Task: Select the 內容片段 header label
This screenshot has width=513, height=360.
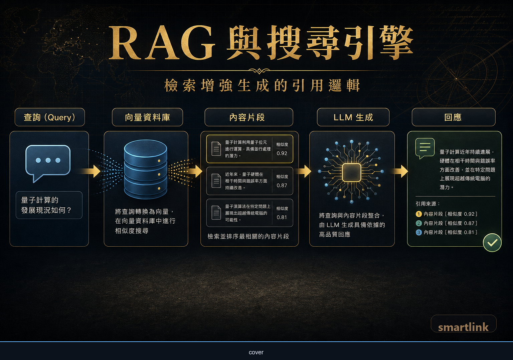Action: [249, 117]
